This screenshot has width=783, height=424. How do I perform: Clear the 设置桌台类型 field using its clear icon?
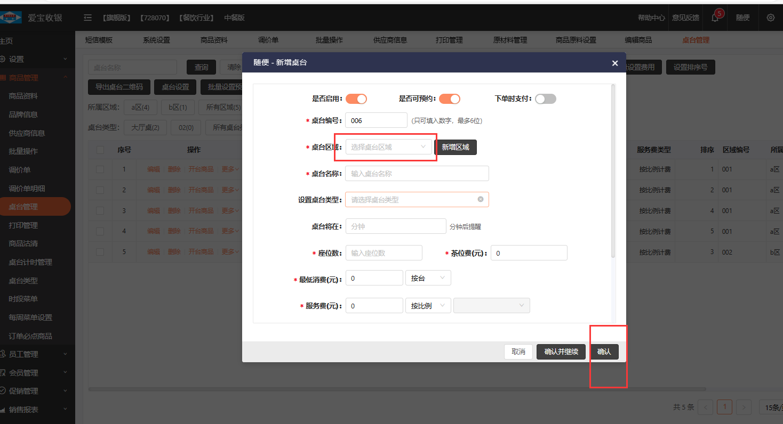point(480,199)
